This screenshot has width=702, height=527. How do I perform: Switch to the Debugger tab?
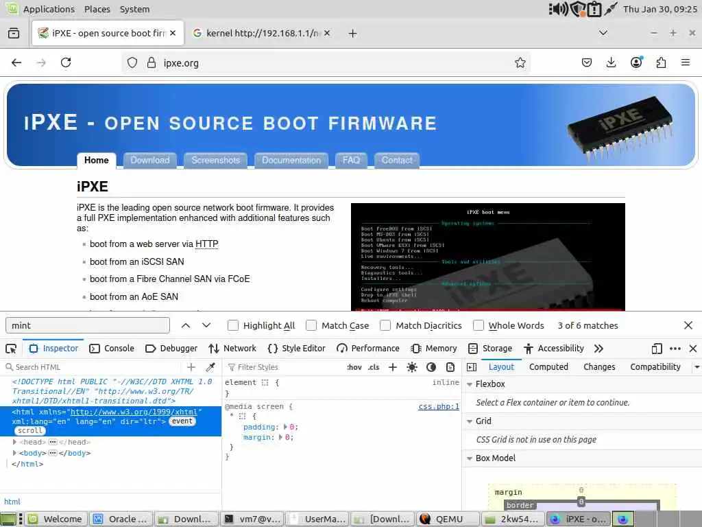pos(171,349)
